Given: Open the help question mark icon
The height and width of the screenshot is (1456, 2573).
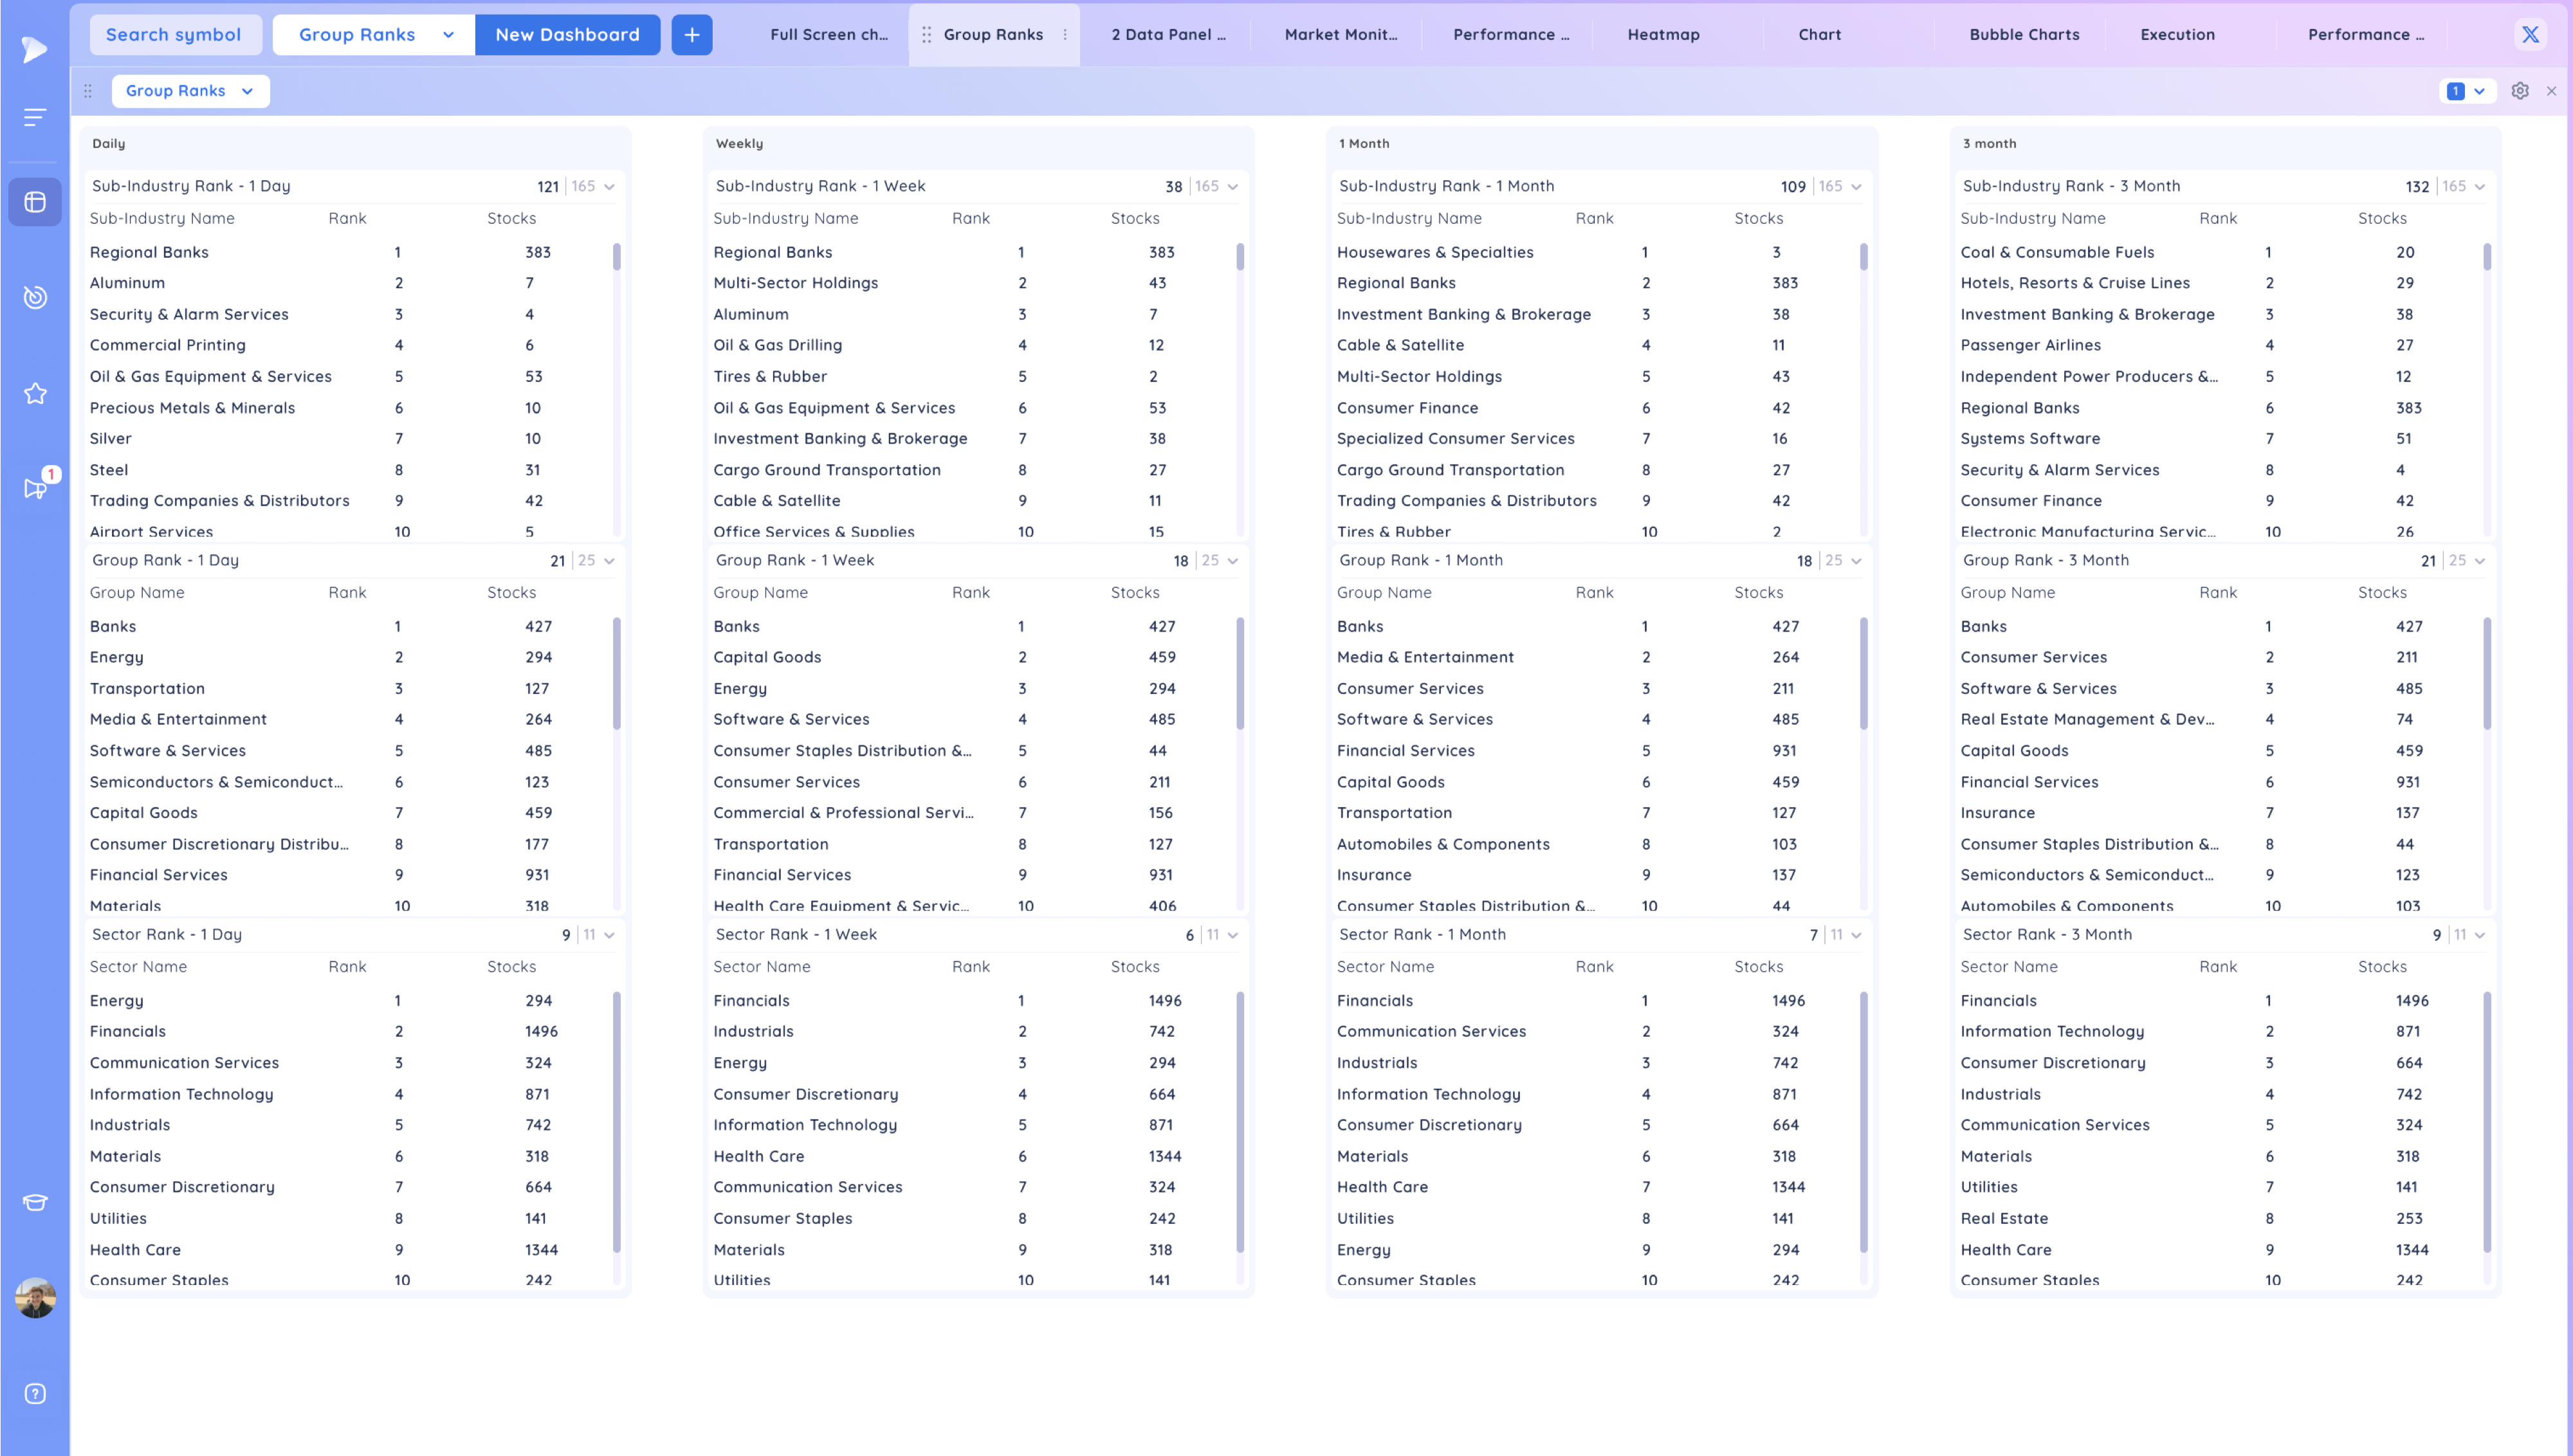Looking at the screenshot, I should (x=35, y=1393).
